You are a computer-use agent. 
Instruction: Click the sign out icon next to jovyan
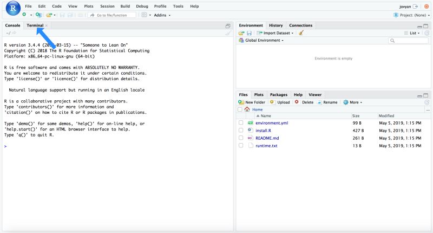pyautogui.click(x=415, y=7)
